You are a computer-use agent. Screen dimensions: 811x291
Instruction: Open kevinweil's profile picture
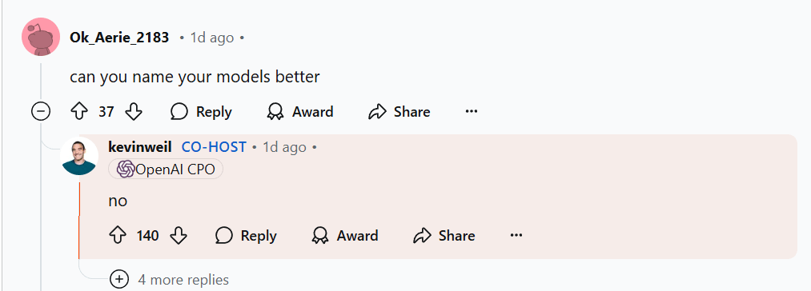(79, 156)
